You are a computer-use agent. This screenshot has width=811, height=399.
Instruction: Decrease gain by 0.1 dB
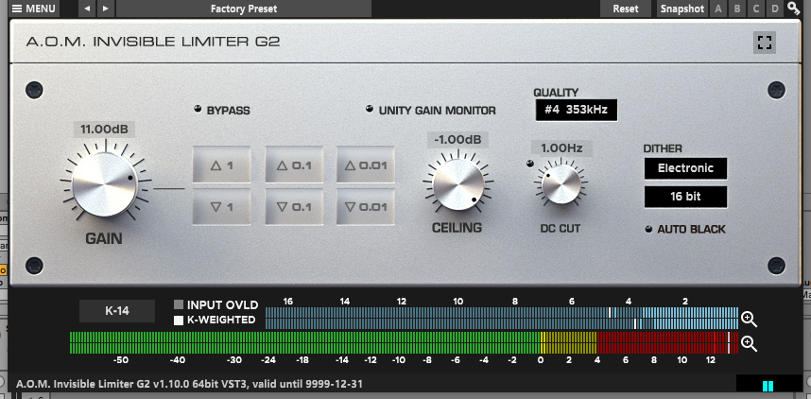coord(294,206)
